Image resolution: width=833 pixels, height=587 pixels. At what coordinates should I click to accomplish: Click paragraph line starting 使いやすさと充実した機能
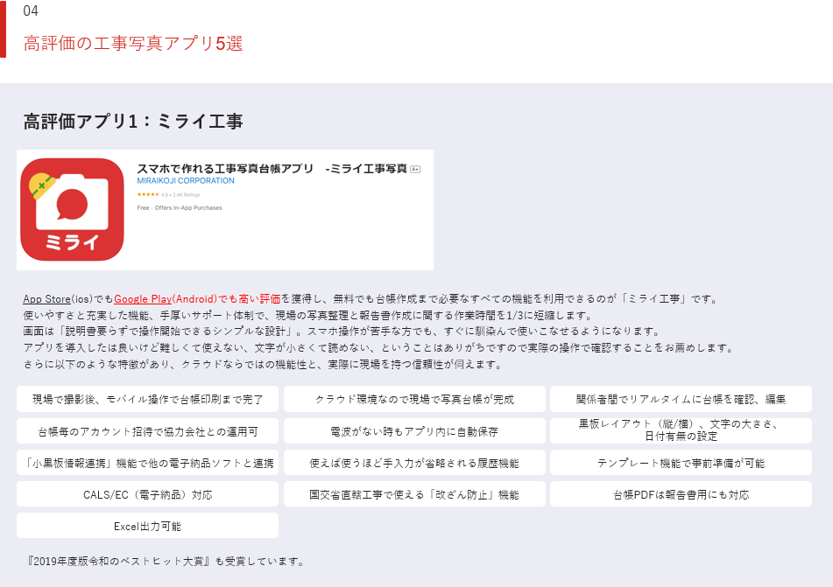308,315
